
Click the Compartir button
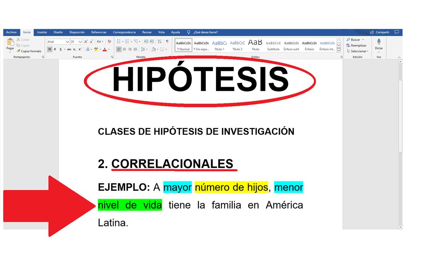[380, 32]
